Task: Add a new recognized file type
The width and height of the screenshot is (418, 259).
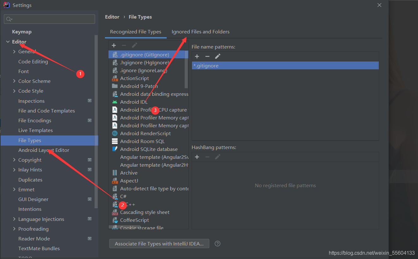Action: pyautogui.click(x=114, y=45)
